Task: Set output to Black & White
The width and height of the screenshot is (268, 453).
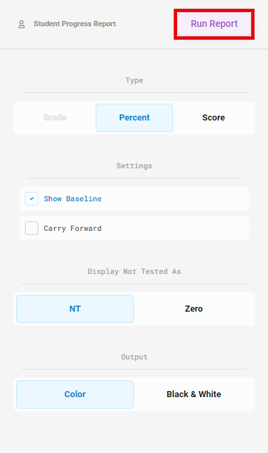Action: click(x=194, y=394)
